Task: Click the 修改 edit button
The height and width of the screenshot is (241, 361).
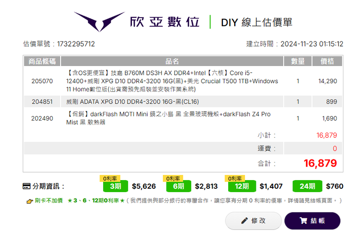Action: 253,221
